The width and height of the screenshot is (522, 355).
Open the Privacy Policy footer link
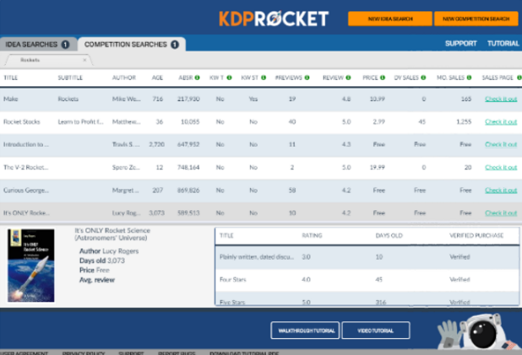pyautogui.click(x=84, y=352)
